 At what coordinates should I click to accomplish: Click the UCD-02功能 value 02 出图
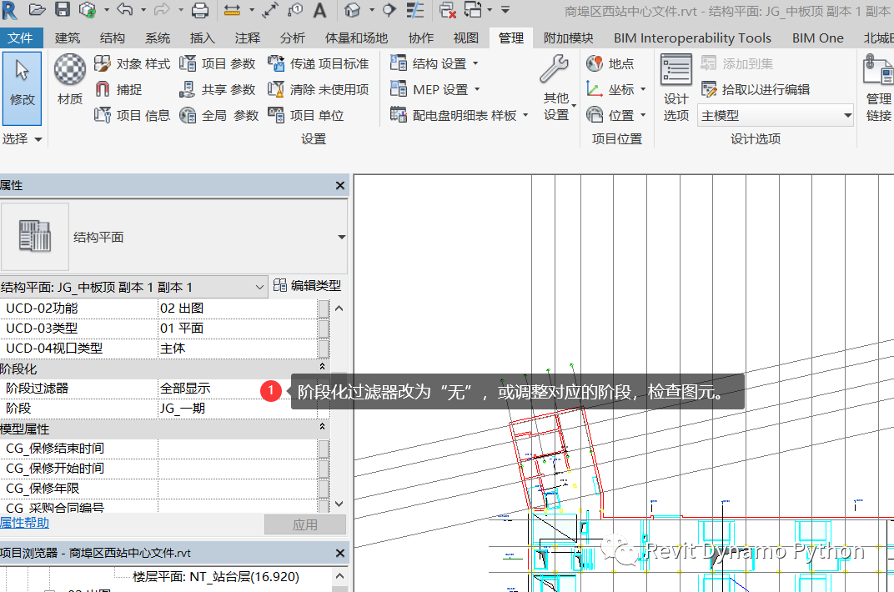point(238,309)
